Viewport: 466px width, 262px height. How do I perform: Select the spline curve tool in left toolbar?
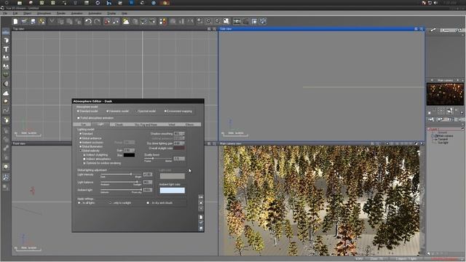(6, 110)
